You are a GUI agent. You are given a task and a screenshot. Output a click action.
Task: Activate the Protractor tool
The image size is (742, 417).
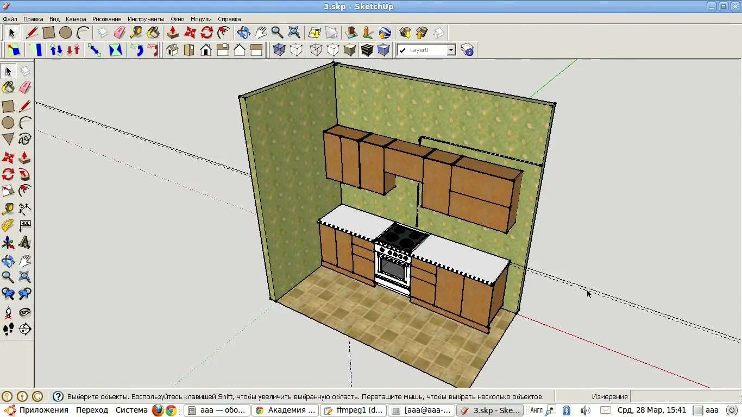tap(8, 225)
